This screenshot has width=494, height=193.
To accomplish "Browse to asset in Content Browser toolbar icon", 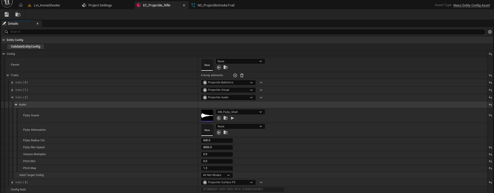I will coord(18,14).
